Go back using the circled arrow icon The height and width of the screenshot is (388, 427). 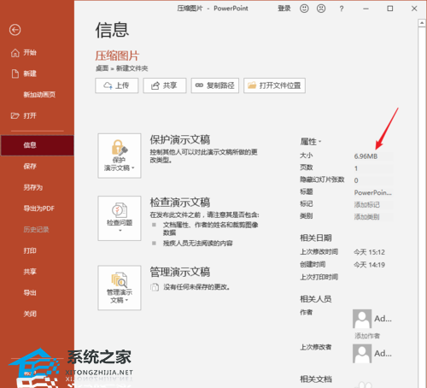[x=15, y=30]
